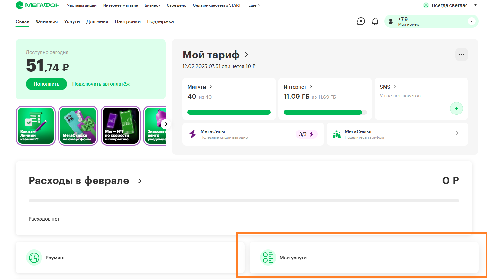Open the "Настройки" tab
Image resolution: width=499 pixels, height=279 pixels.
128,21
